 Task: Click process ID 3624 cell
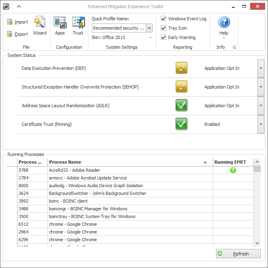point(32,193)
